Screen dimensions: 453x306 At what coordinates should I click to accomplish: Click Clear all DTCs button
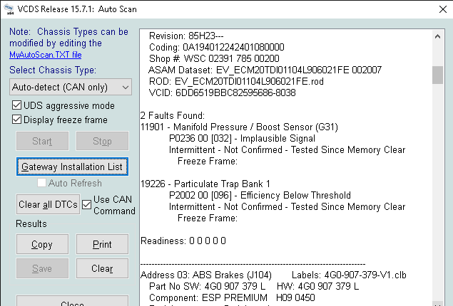[48, 204]
